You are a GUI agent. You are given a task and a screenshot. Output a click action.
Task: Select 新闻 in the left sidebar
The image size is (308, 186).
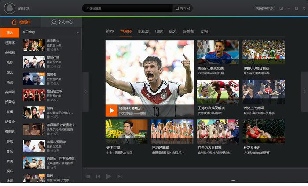pyautogui.click(x=10, y=161)
